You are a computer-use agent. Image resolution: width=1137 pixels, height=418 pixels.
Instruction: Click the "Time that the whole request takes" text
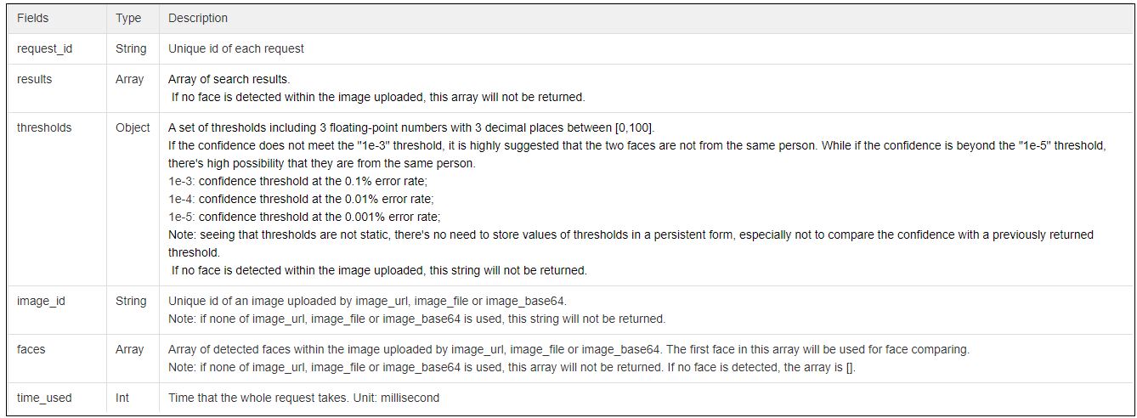click(x=304, y=398)
